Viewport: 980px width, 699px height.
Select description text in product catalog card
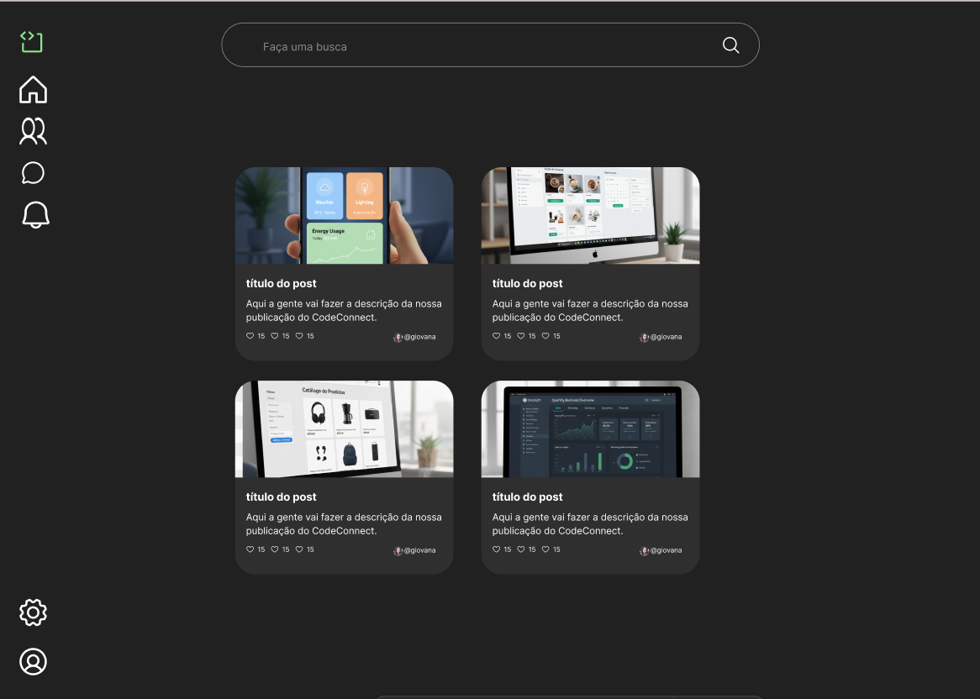pyautogui.click(x=344, y=524)
